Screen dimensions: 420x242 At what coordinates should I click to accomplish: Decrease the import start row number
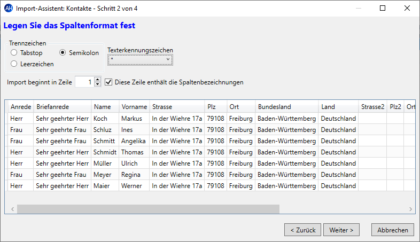tap(97, 84)
